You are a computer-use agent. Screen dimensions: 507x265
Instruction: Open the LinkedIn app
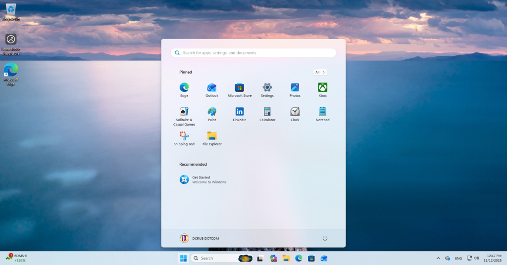coord(240,114)
